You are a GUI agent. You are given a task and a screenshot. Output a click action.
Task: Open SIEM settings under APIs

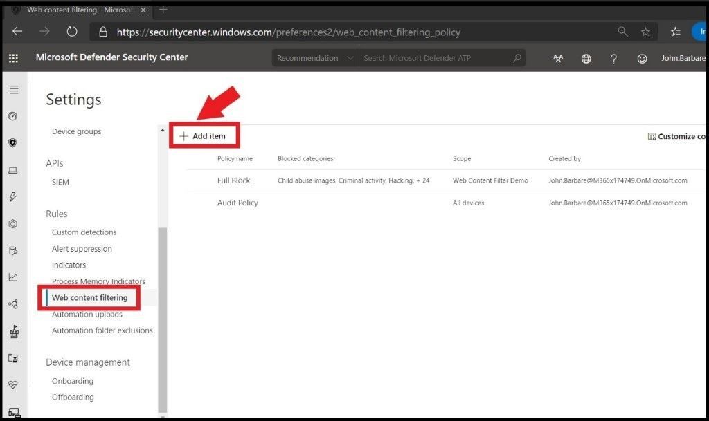pos(60,182)
